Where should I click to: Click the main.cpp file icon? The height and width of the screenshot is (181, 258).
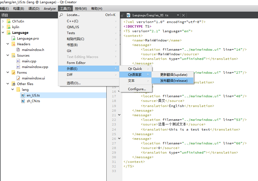(x=18, y=61)
